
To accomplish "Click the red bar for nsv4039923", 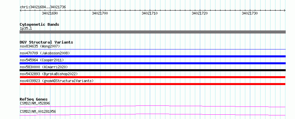I will coord(152,84).
